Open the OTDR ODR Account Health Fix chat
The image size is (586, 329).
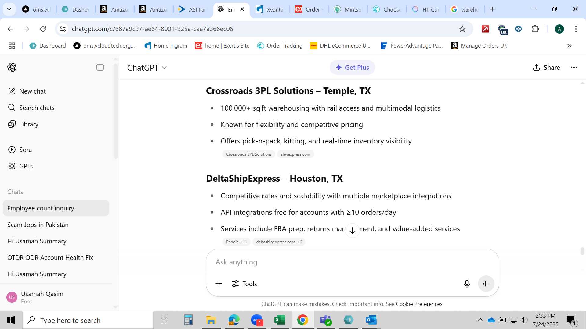click(x=56, y=257)
